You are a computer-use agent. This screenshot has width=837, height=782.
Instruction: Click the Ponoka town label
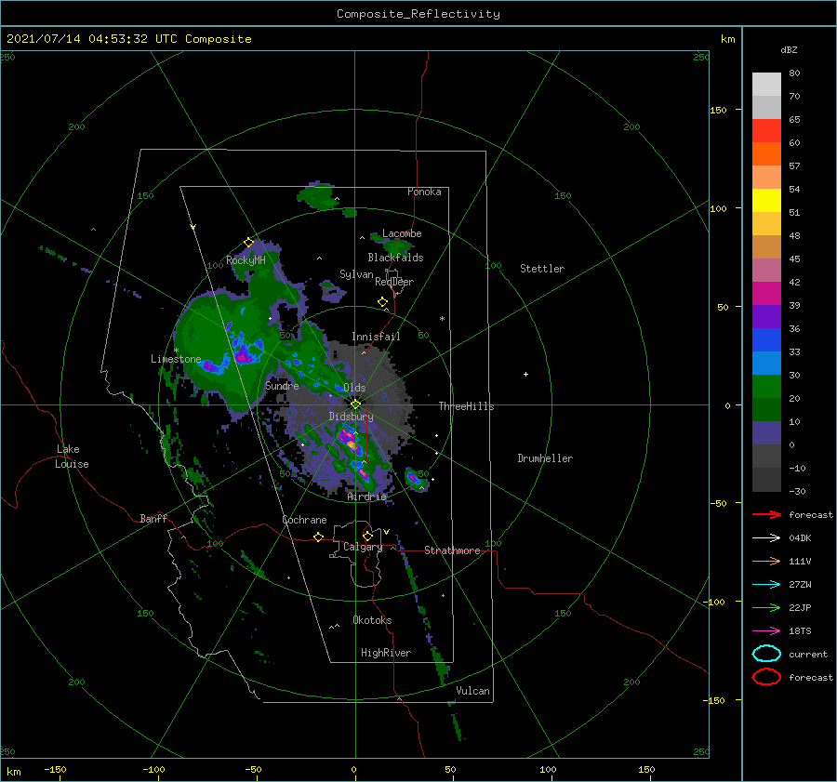point(424,192)
